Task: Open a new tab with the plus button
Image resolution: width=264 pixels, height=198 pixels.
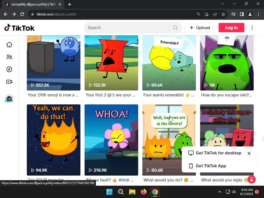Action: (x=70, y=4)
